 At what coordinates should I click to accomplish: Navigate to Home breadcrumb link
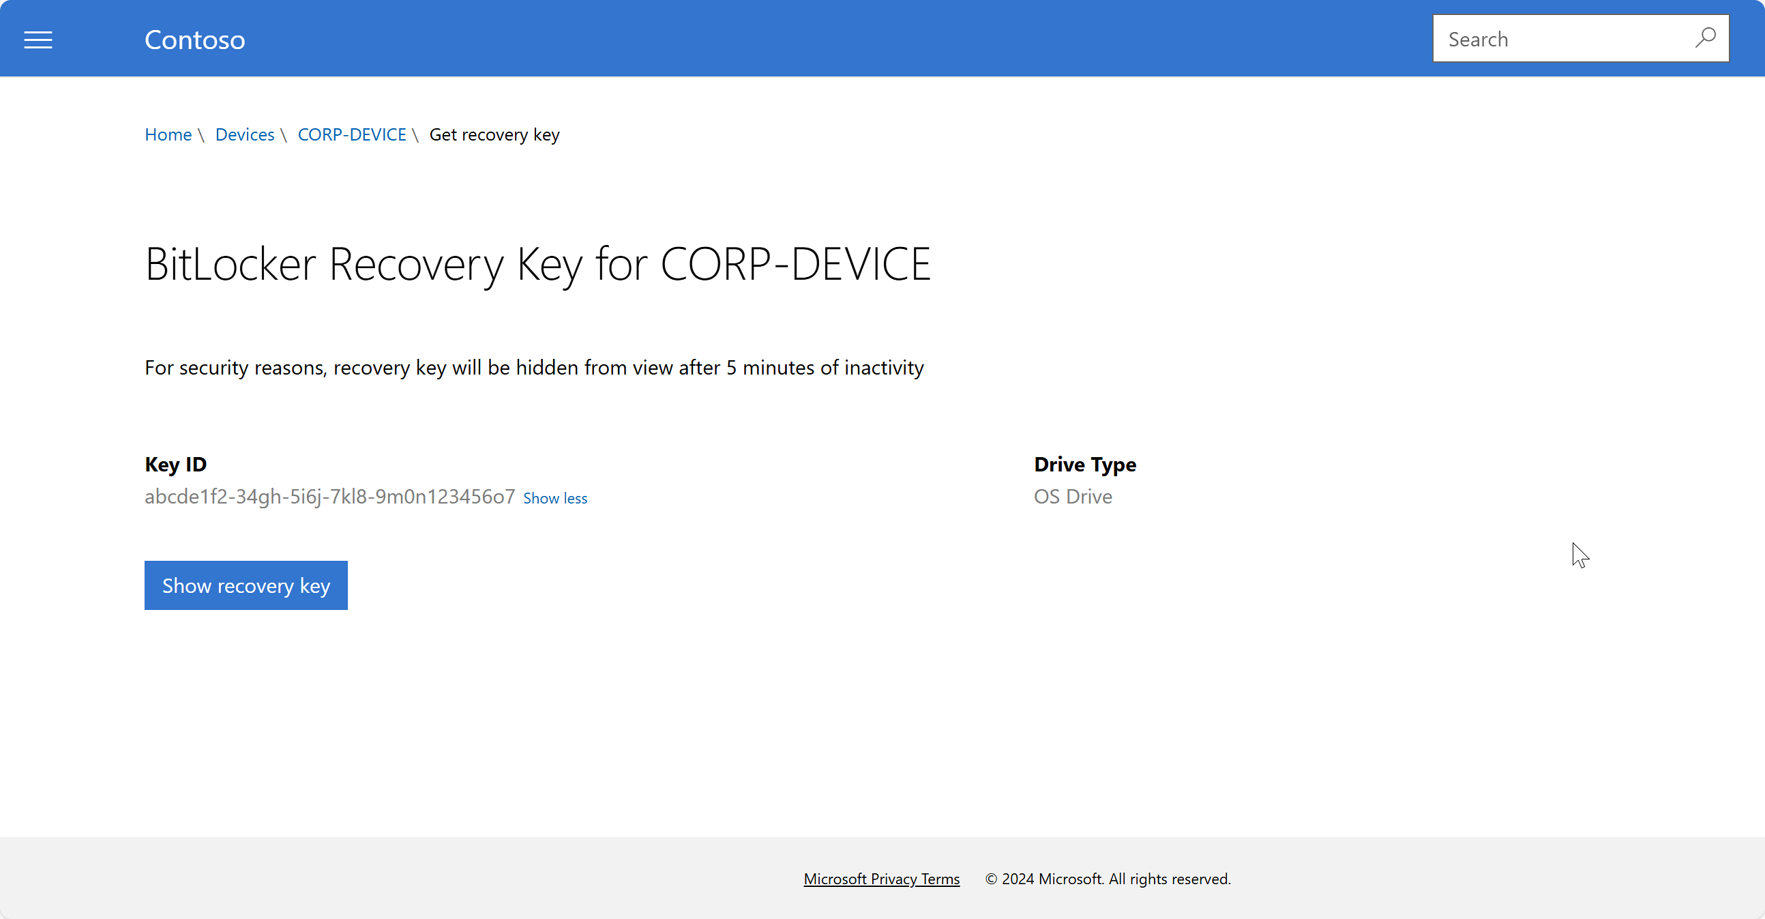tap(169, 134)
